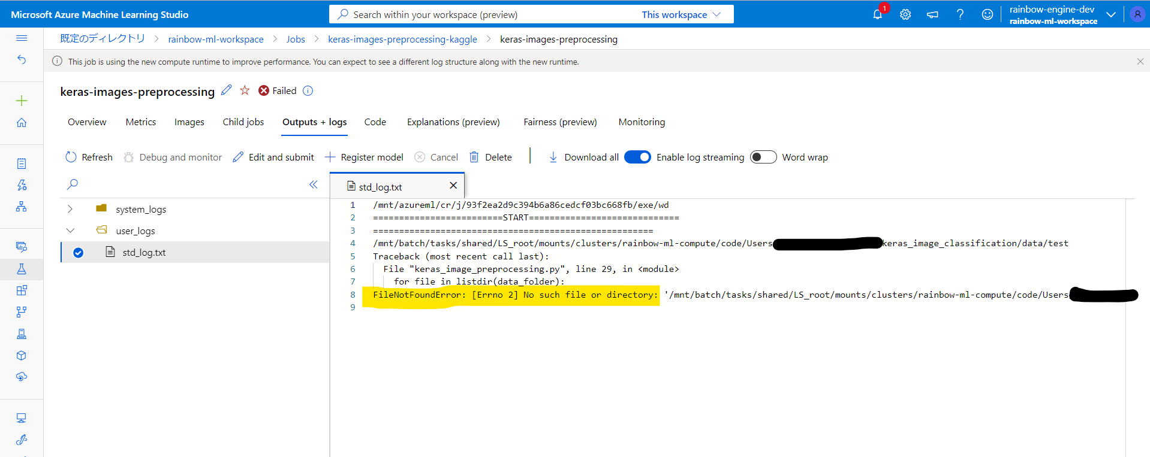Open Explanations (preview) tab

click(453, 122)
